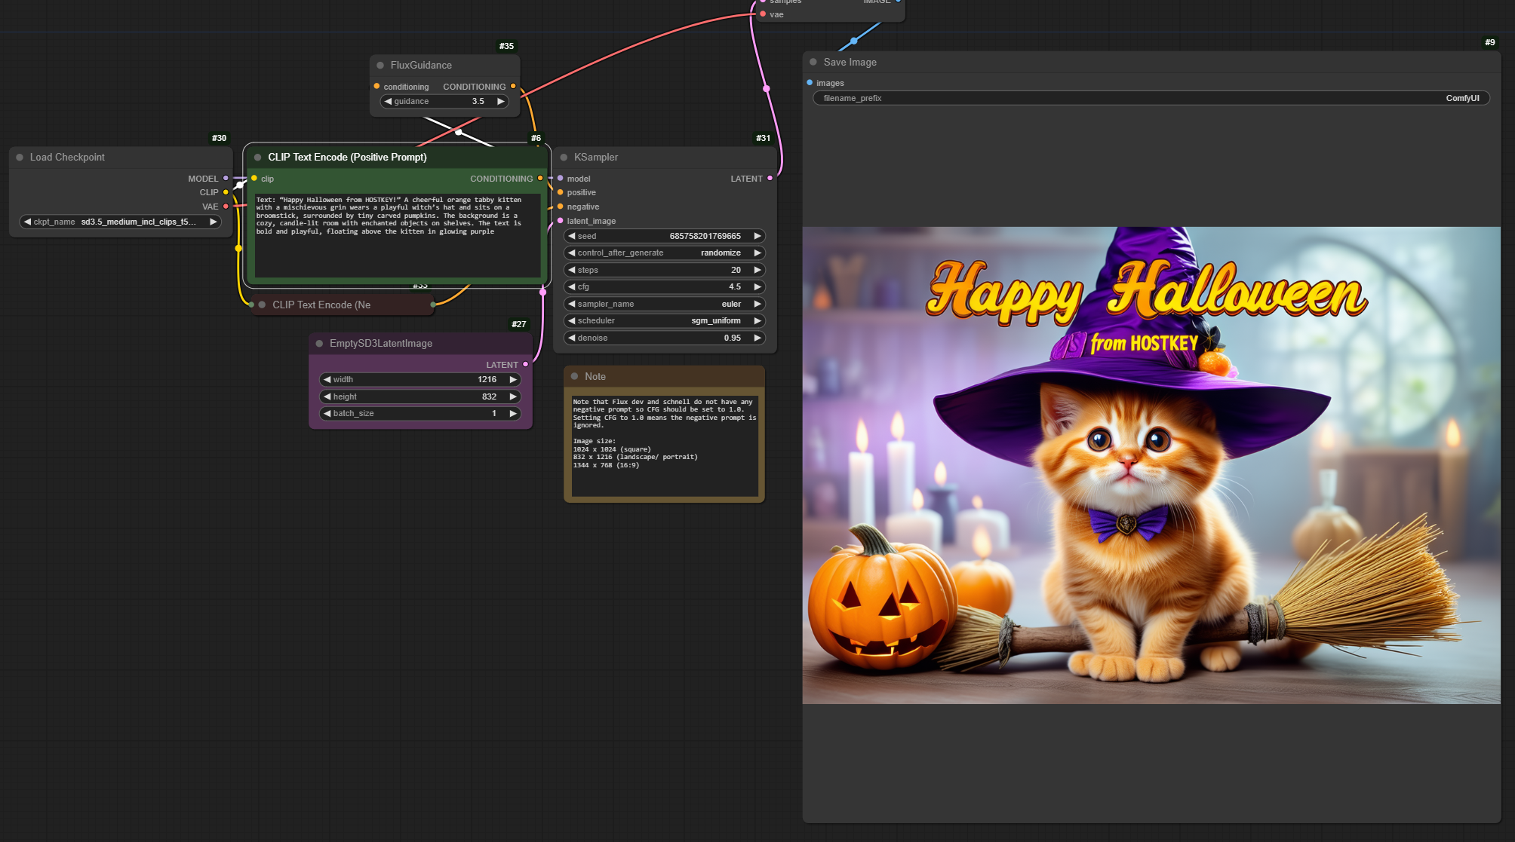Adjust the denoise 0.95 value field
The width and height of the screenshot is (1515, 842).
coord(664,338)
